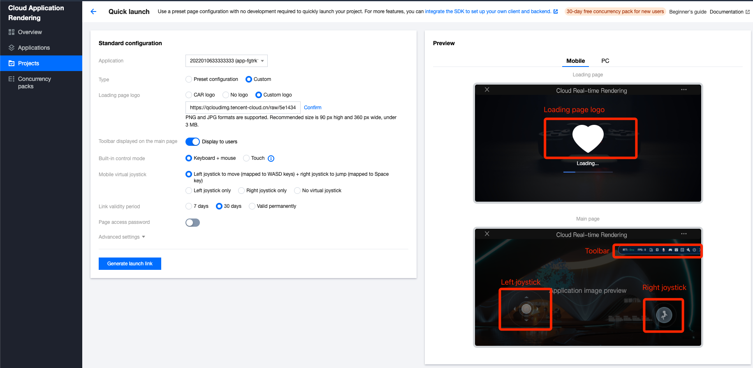753x368 pixels.
Task: Switch preview to Mobile tab
Action: pos(575,61)
